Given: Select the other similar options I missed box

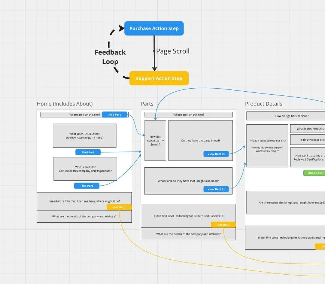Looking at the screenshot, I should coord(286,202).
